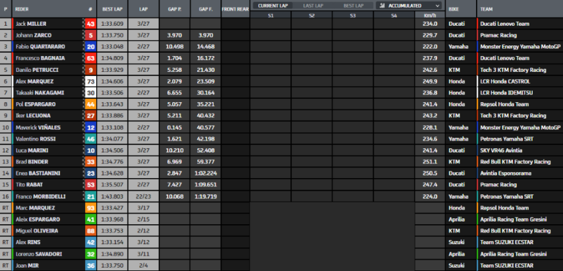This screenshot has height=271, width=563.
Task: Select retired Marc MARQUEZ rider name
Action: 35,208
